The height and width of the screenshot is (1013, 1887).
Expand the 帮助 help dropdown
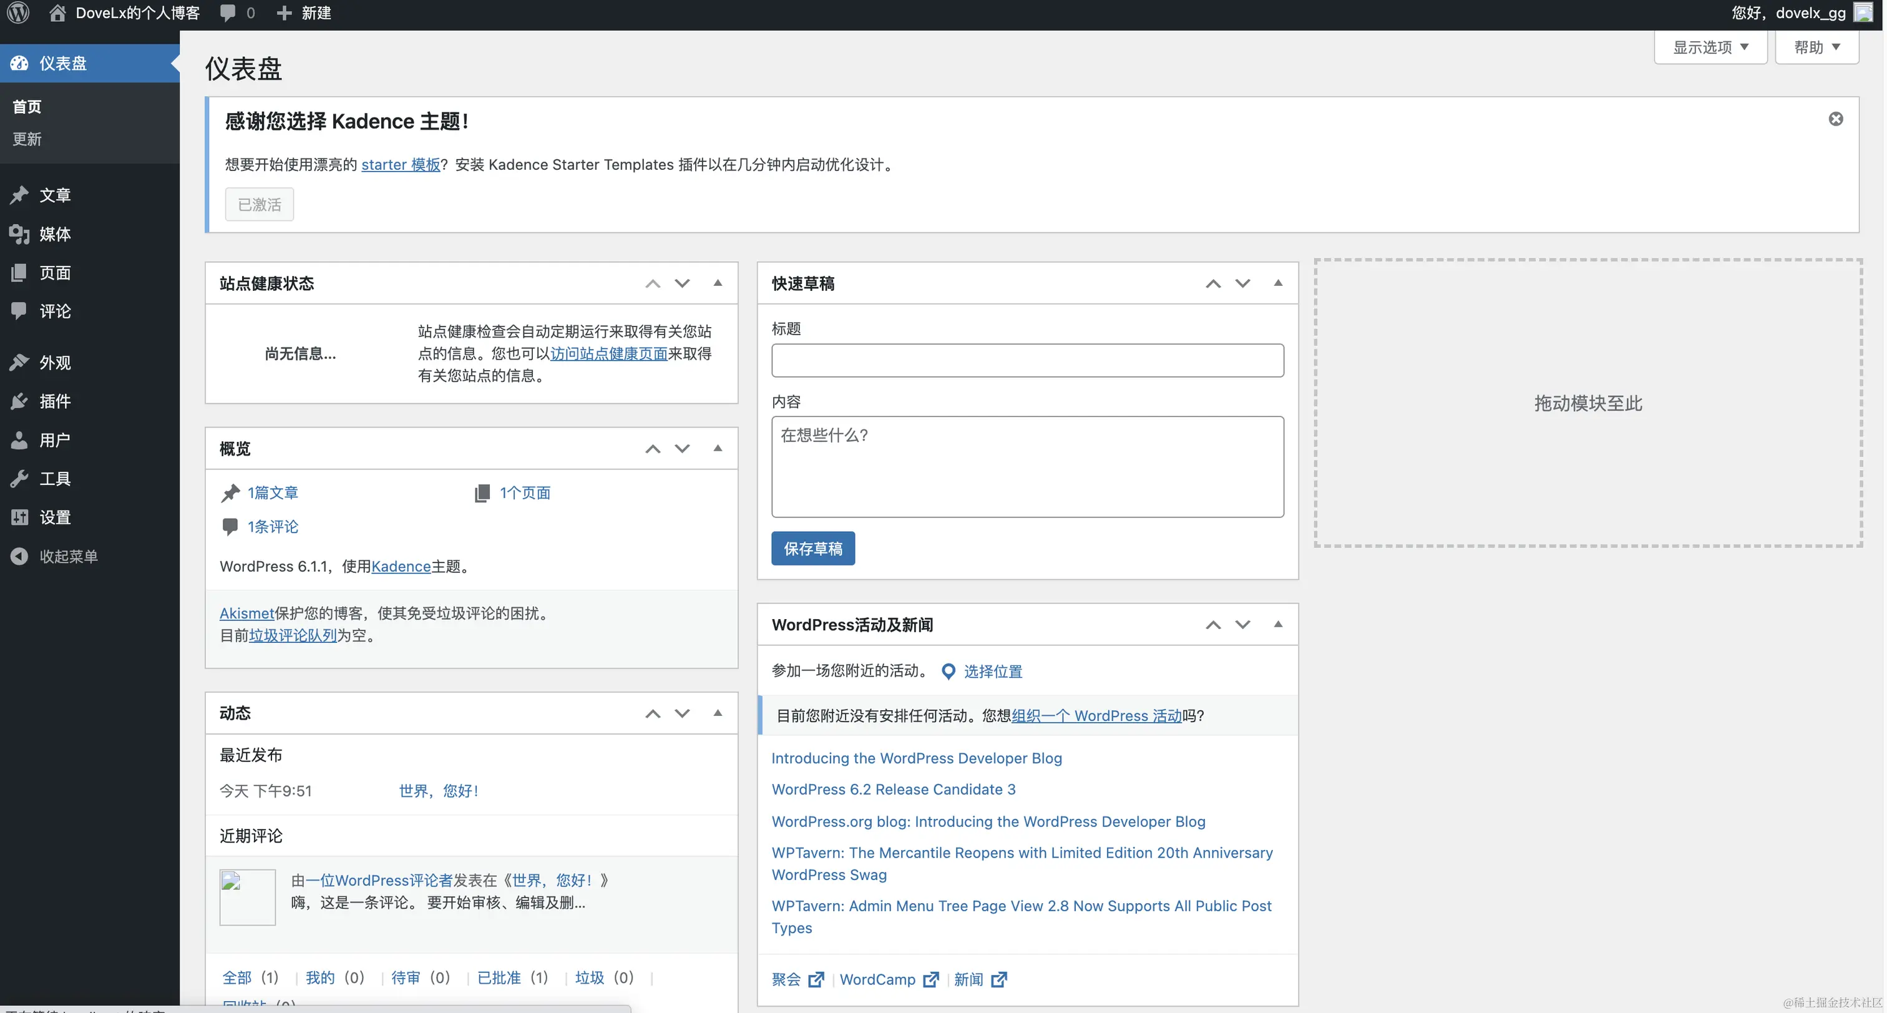click(1816, 47)
